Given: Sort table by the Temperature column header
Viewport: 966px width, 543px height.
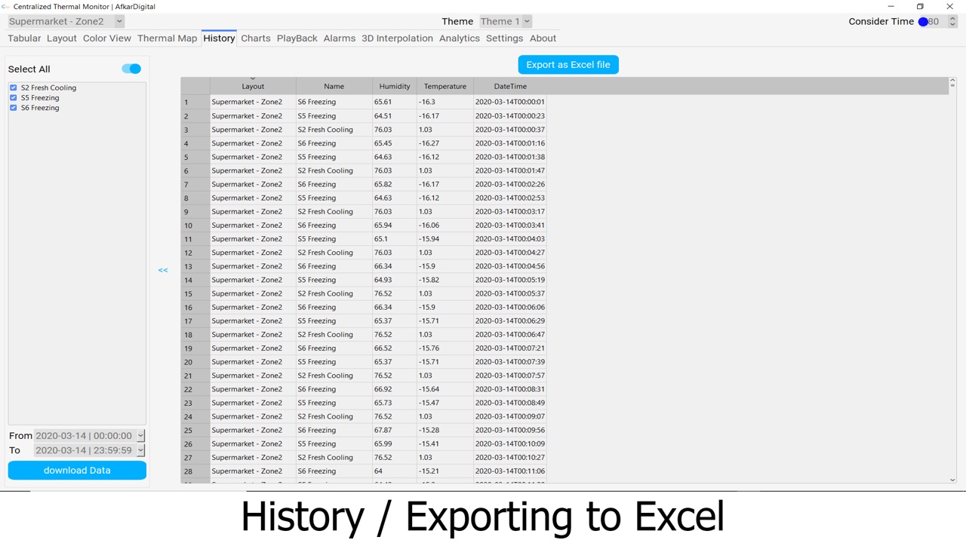Looking at the screenshot, I should point(445,87).
